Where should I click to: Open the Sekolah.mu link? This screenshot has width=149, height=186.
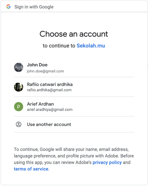click(91, 46)
